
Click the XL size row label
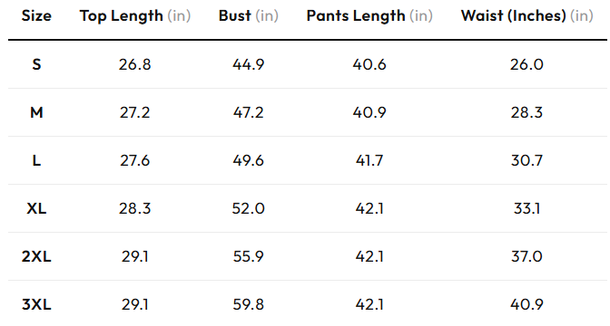36,209
